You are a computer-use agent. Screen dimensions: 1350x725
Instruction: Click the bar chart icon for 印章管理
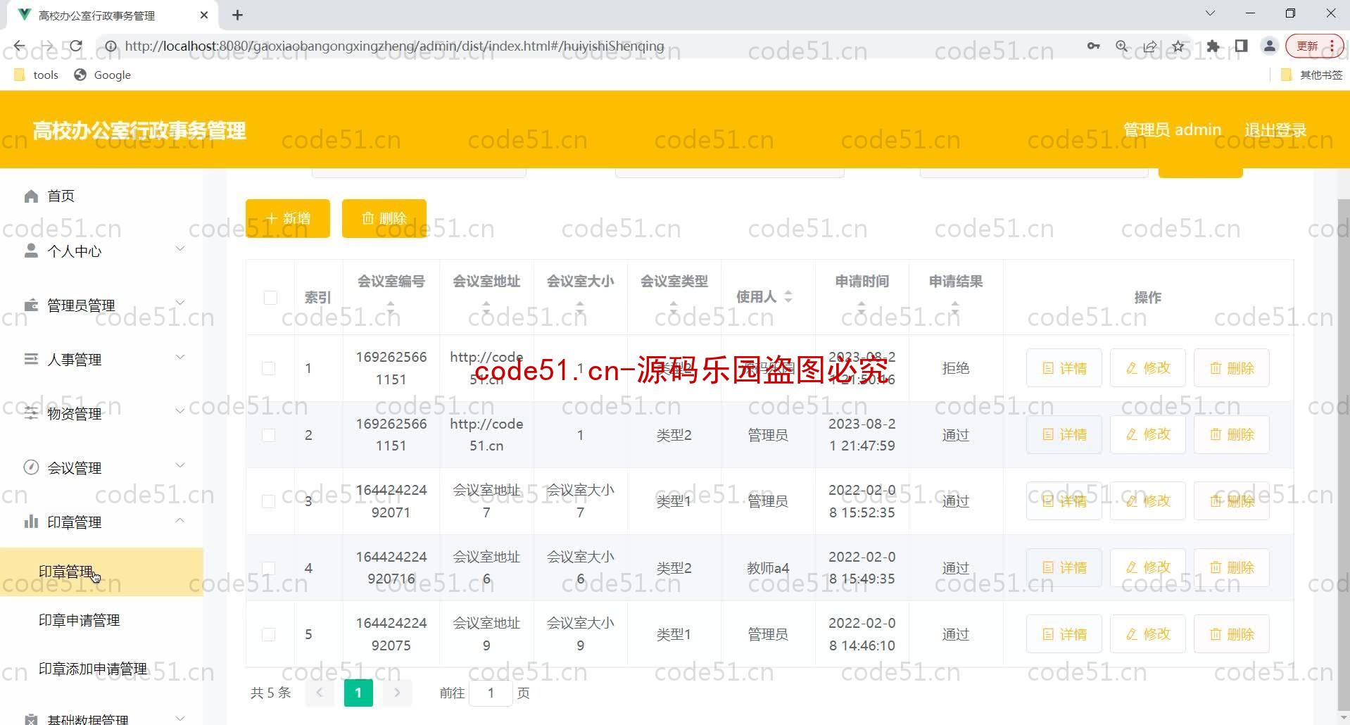click(31, 522)
